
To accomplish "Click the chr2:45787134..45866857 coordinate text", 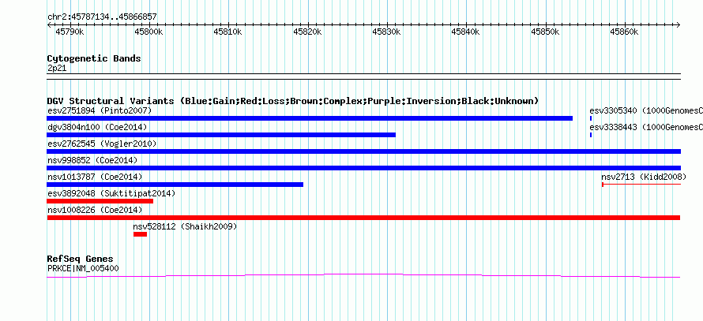I will pyautogui.click(x=102, y=17).
